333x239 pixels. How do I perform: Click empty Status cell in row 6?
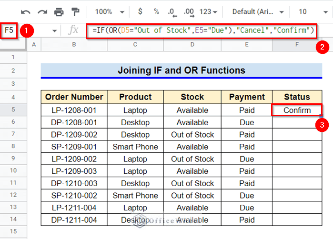[297, 122]
